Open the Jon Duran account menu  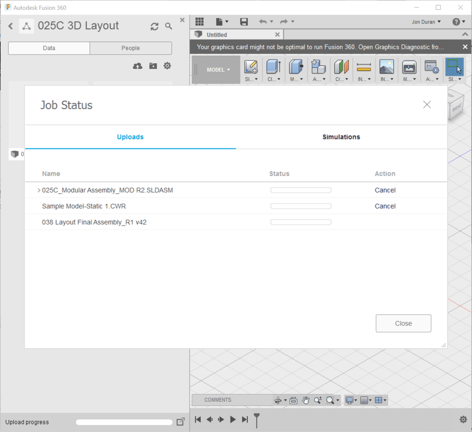(x=426, y=22)
